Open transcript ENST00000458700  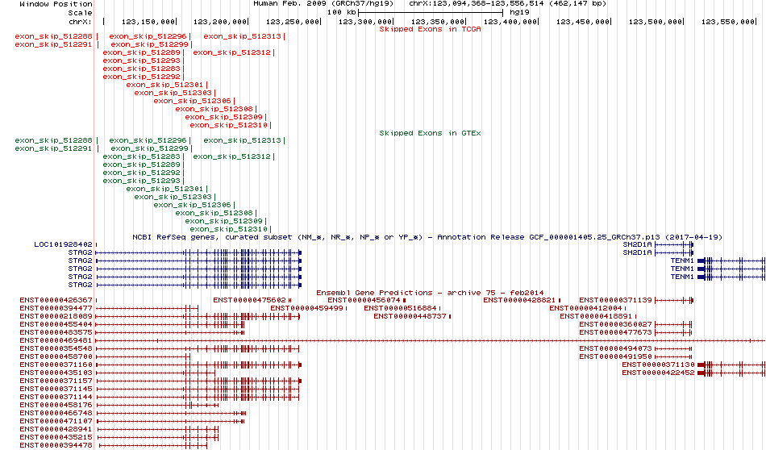56,356
